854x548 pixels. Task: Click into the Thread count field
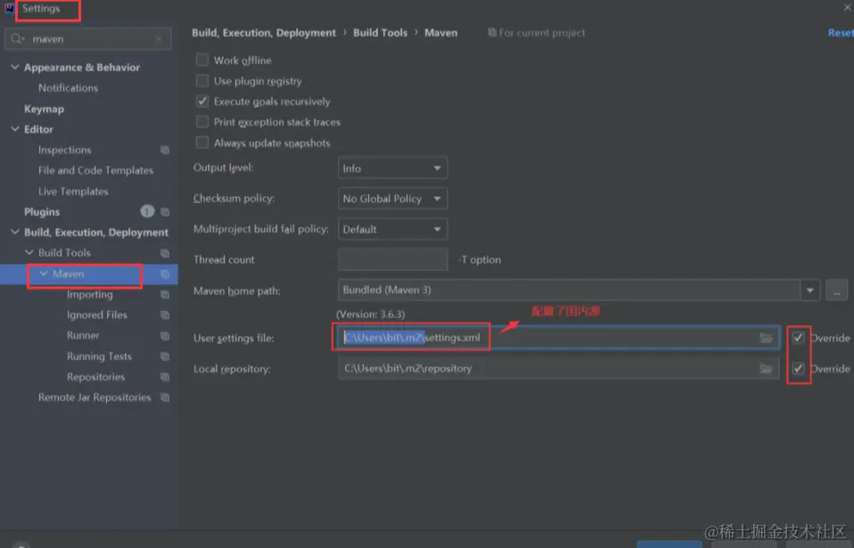392,259
